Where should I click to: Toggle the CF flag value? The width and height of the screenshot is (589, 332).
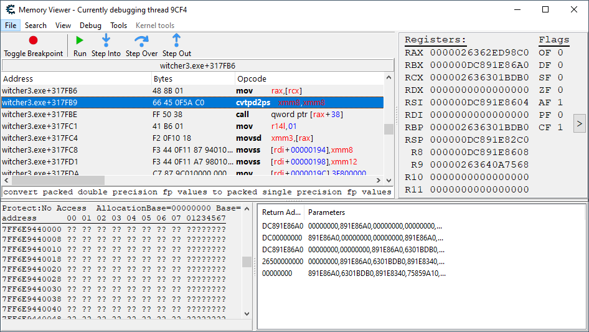pyautogui.click(x=560, y=127)
